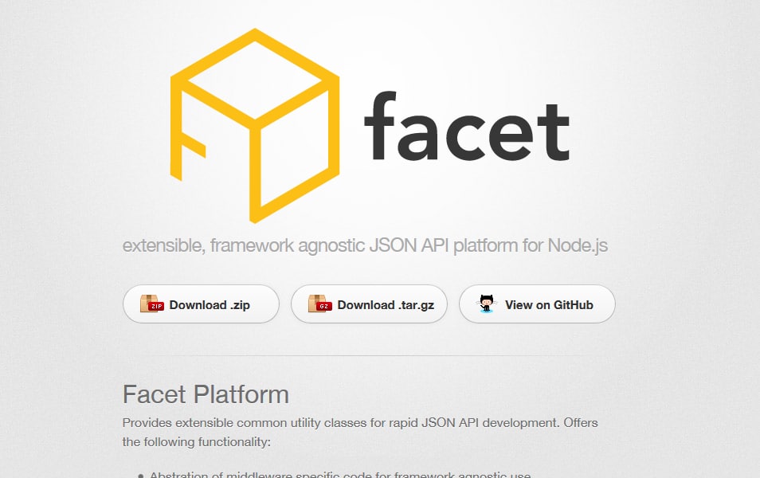Click the GitHub Octocat icon
This screenshot has width=760, height=478.
pyautogui.click(x=487, y=304)
